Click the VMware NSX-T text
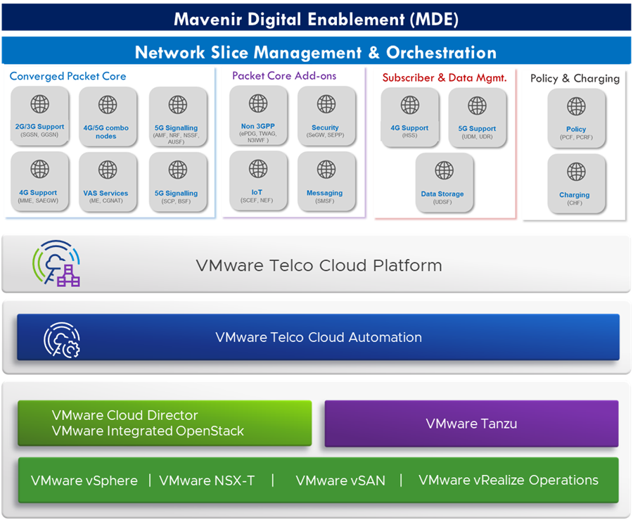The width and height of the screenshot is (633, 520). click(x=207, y=481)
